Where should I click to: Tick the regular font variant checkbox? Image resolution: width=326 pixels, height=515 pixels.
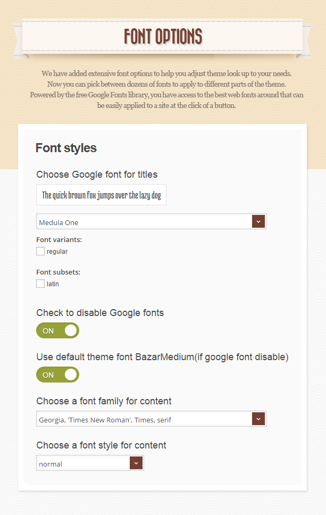tap(40, 251)
